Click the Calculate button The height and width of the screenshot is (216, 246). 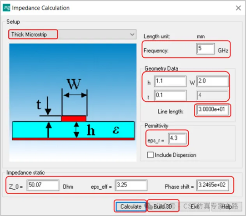[x=131, y=206]
